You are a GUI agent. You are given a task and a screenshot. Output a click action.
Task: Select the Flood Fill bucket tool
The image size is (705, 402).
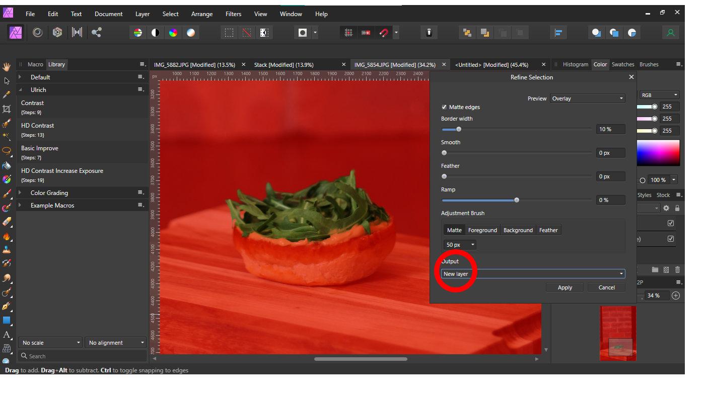(x=7, y=165)
